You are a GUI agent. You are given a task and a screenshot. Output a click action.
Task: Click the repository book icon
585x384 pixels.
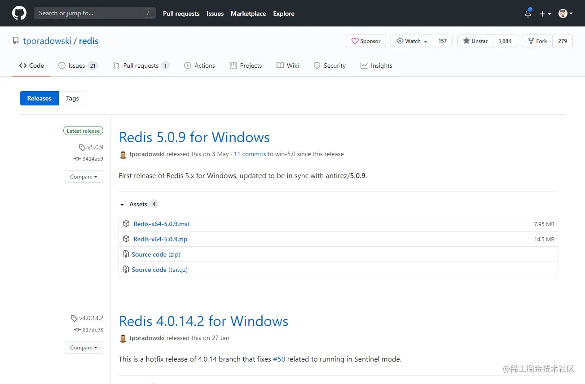16,41
